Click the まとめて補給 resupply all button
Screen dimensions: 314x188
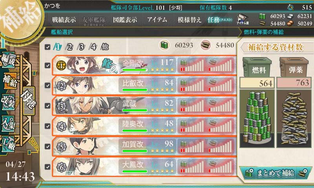tap(276, 173)
